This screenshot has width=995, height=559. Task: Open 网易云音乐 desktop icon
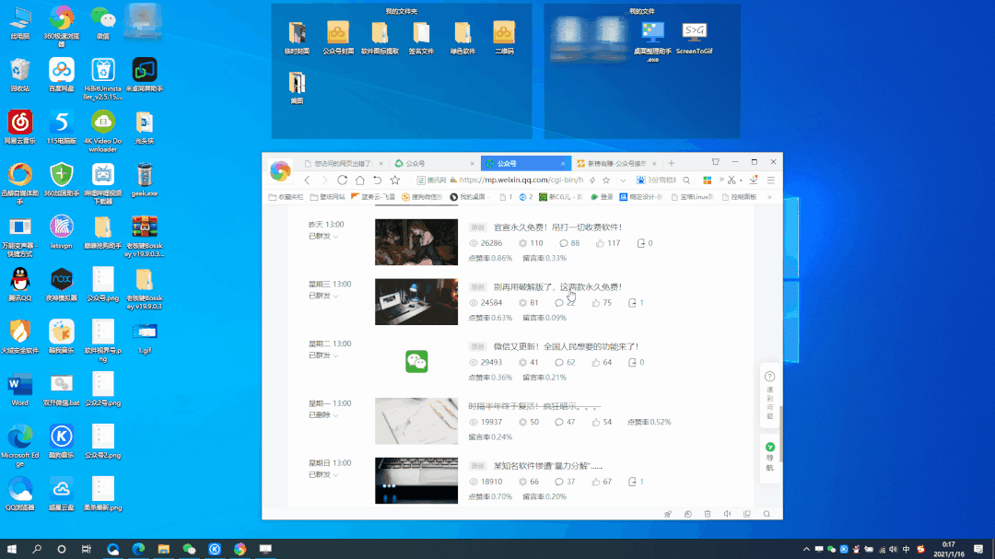[20, 127]
